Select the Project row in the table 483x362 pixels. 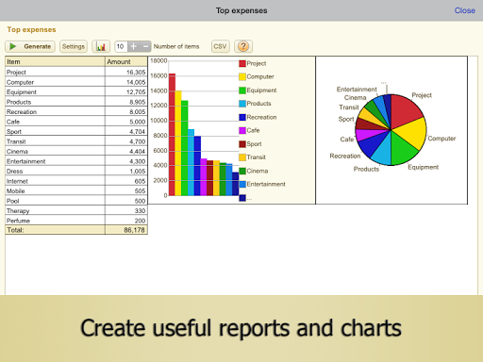pos(76,72)
